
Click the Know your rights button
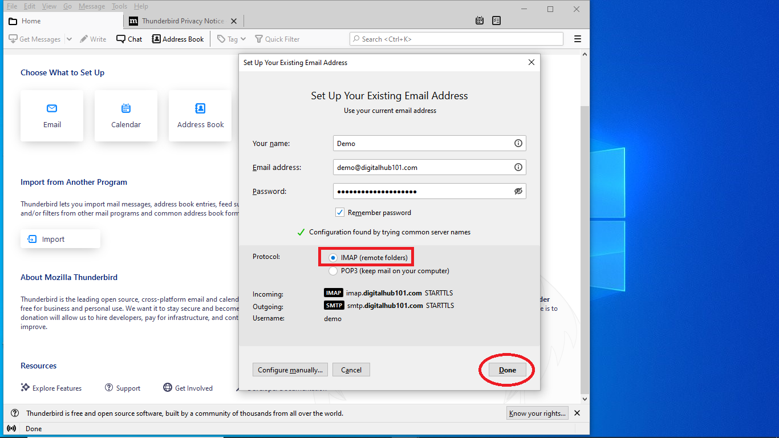pos(538,413)
